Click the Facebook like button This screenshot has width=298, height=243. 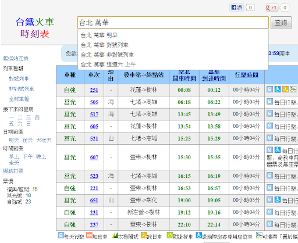(x=236, y=8)
